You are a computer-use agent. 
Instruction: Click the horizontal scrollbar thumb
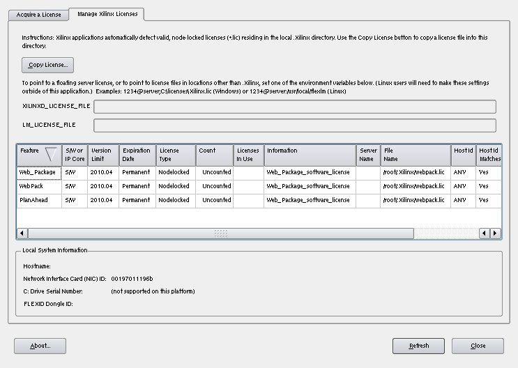coord(221,233)
